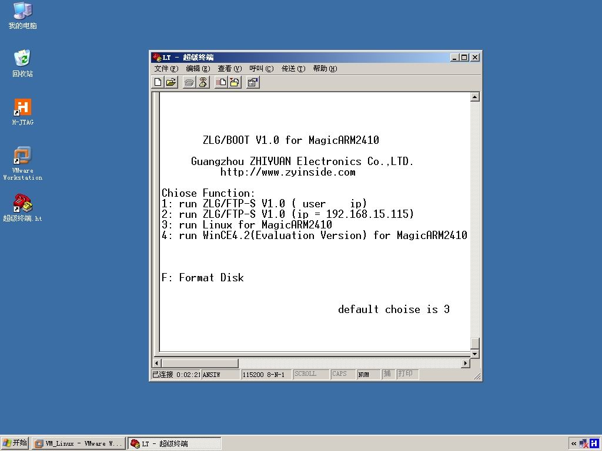This screenshot has width=602, height=451.
Task: Click the vertical scrollbar down arrow
Action: (x=475, y=354)
